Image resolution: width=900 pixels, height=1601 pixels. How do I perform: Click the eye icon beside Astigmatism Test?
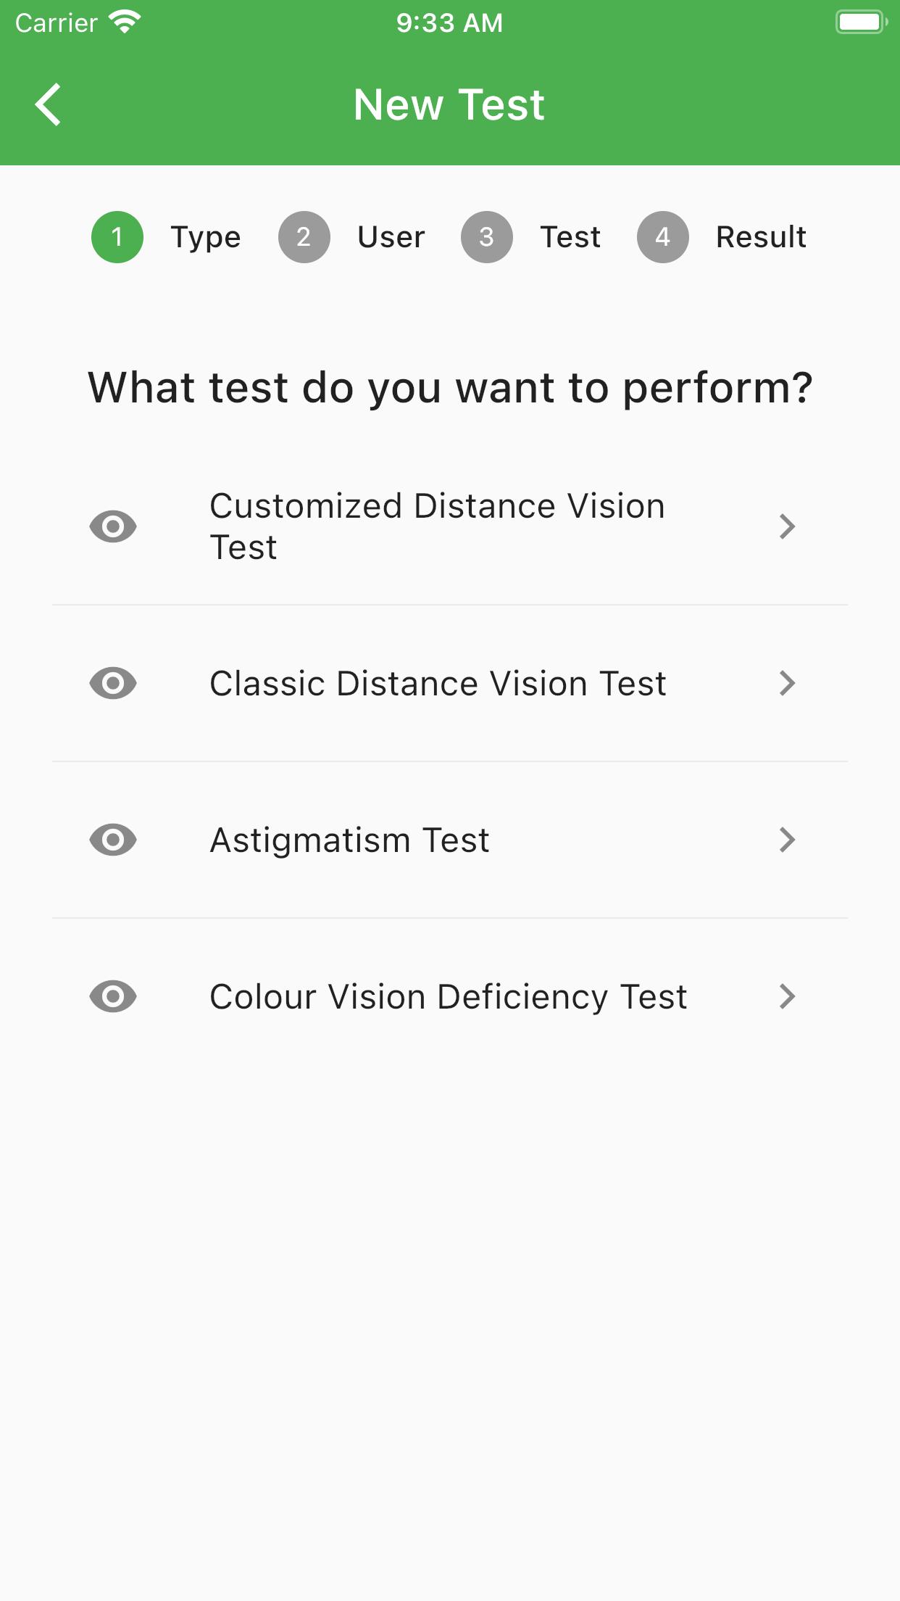113,840
